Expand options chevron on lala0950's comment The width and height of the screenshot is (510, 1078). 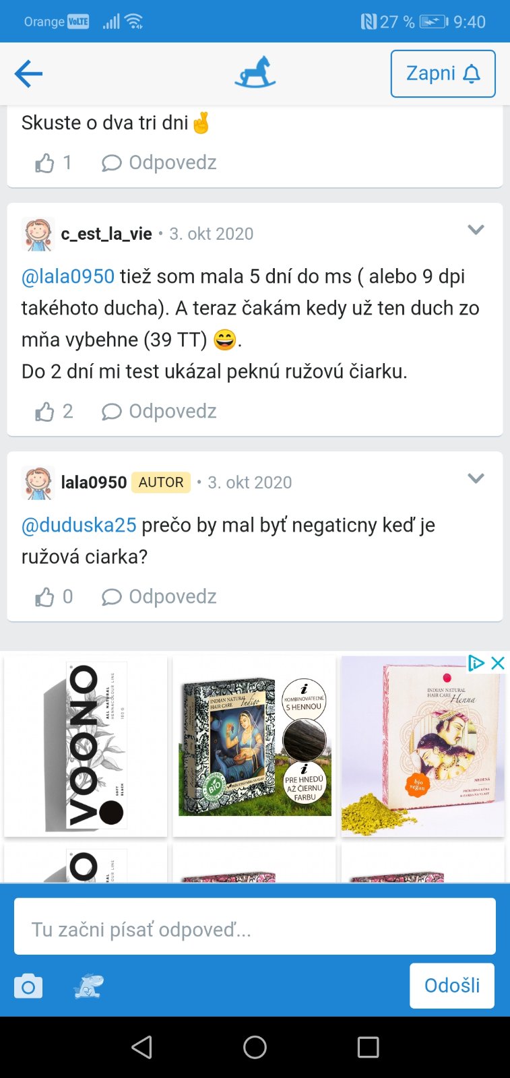pyautogui.click(x=476, y=479)
